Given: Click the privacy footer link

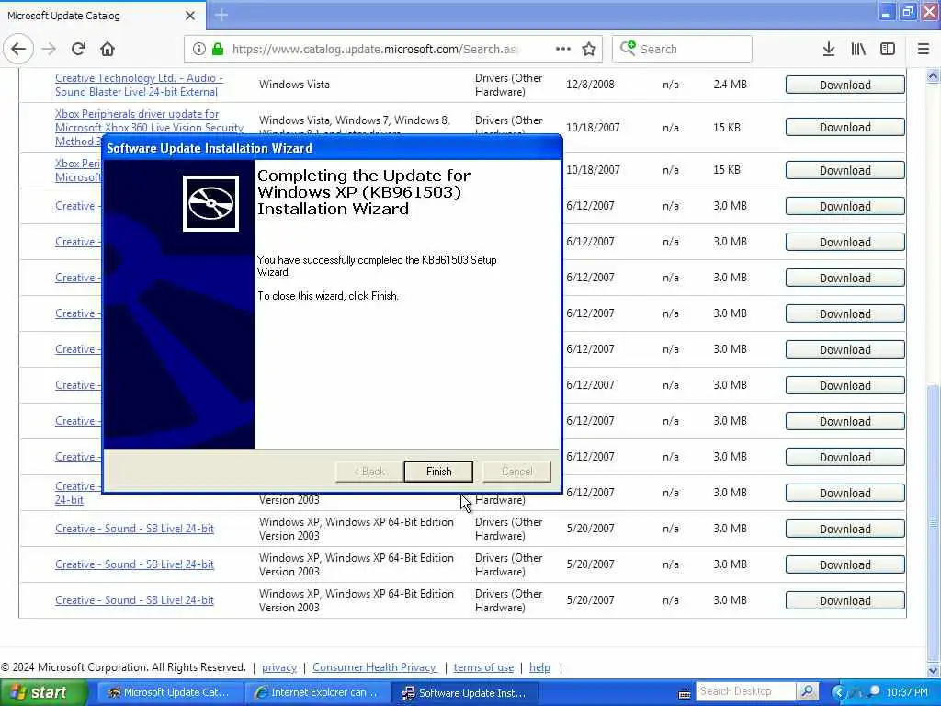Looking at the screenshot, I should [279, 667].
